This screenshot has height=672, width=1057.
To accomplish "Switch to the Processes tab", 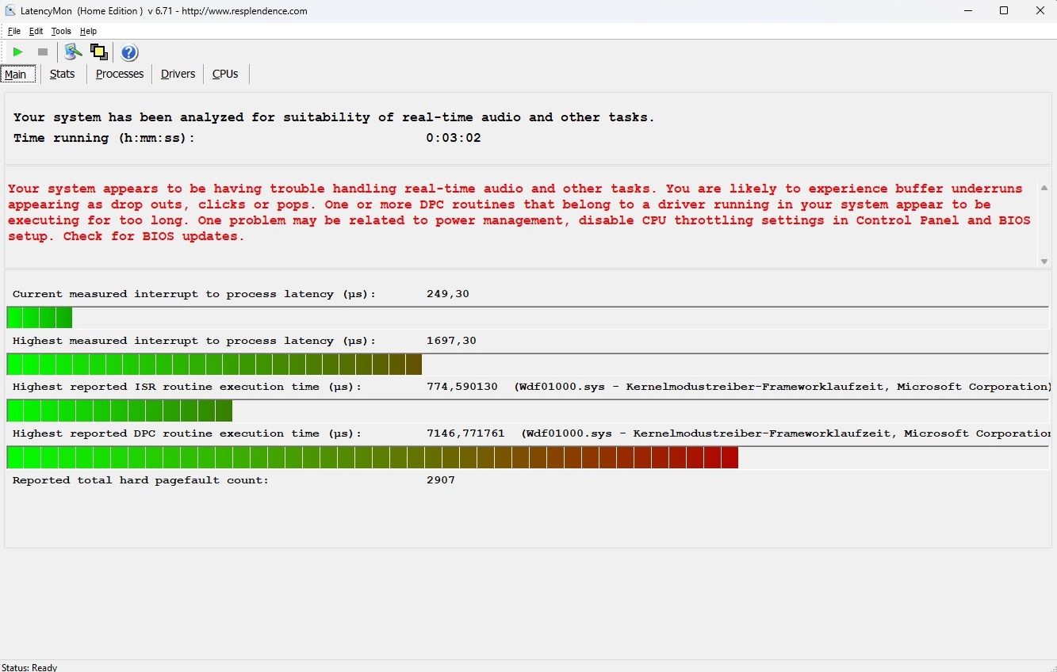I will coord(120,74).
